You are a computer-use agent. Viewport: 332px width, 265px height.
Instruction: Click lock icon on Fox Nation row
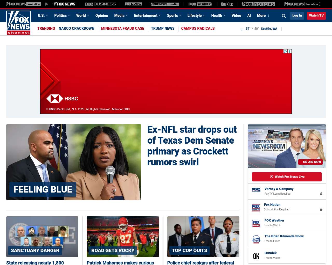pyautogui.click(x=321, y=210)
